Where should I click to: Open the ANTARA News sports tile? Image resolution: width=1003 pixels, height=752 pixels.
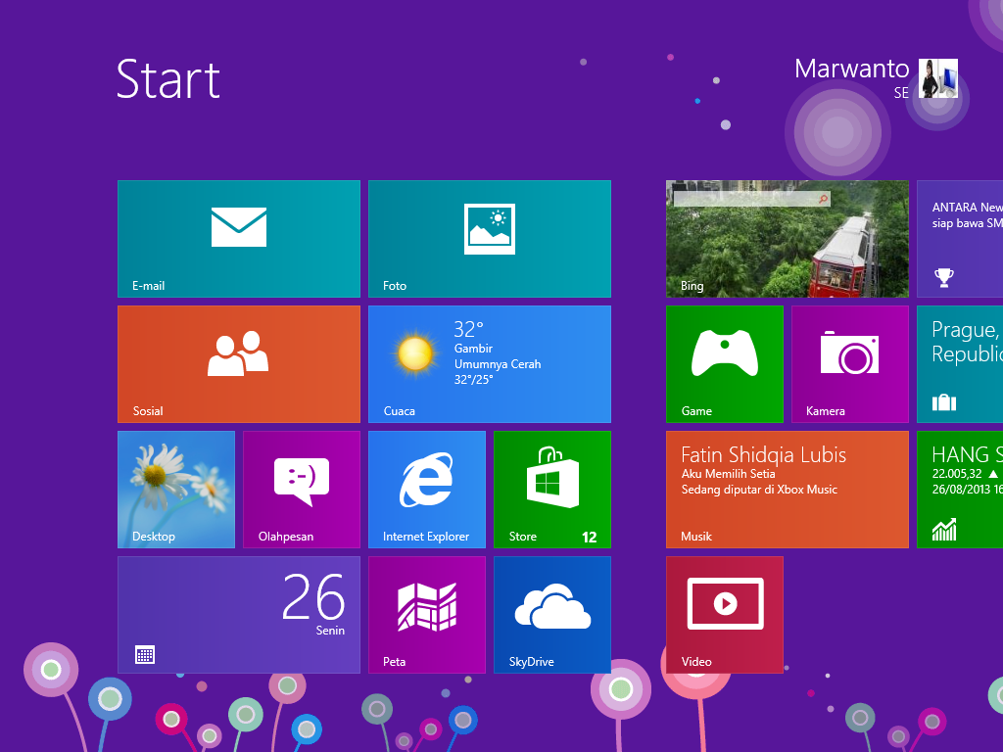coord(960,239)
